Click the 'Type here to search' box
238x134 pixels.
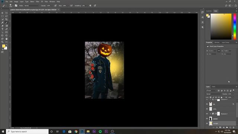tap(27, 131)
